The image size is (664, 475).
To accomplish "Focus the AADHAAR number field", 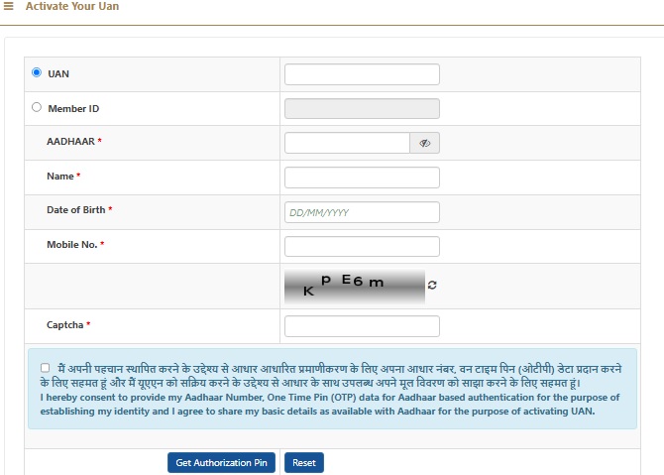I will click(347, 143).
